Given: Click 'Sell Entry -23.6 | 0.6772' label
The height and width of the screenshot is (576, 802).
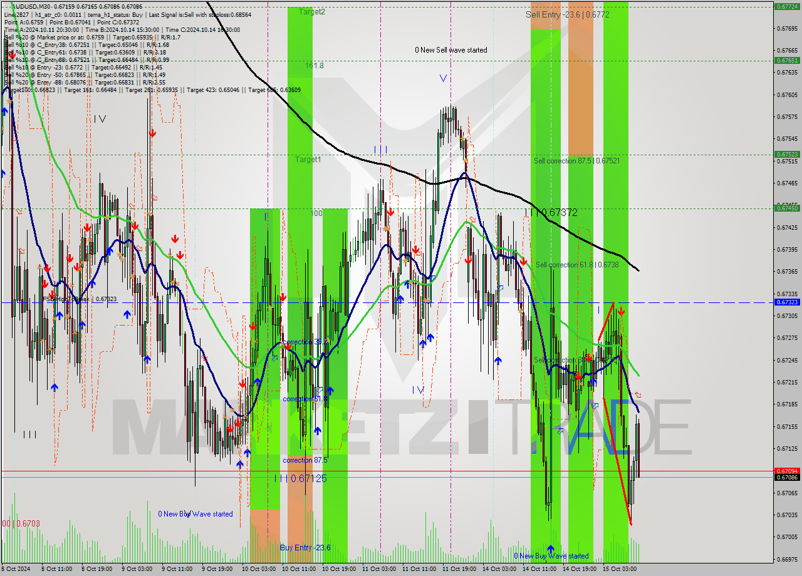Looking at the screenshot, I should [x=568, y=14].
